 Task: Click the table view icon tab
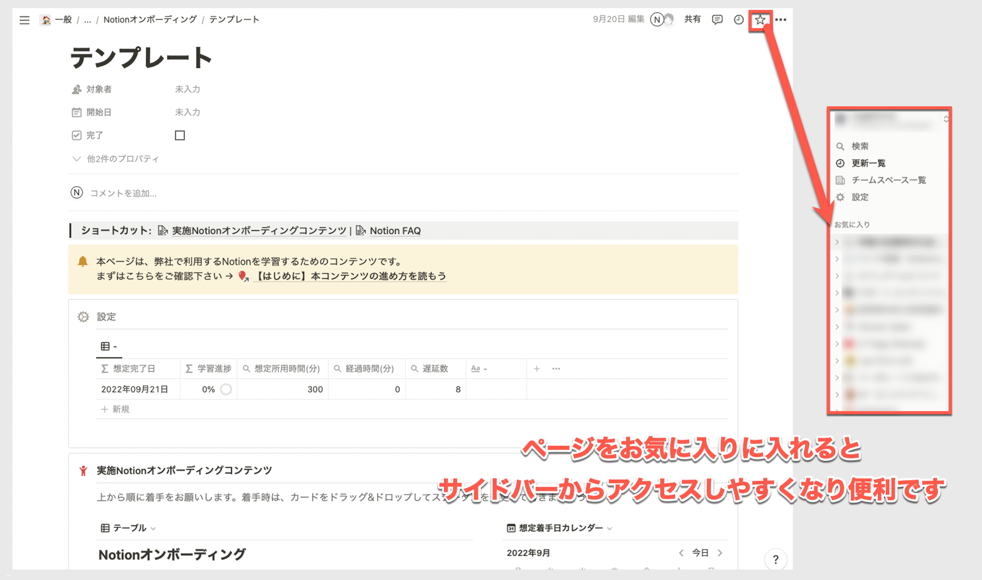(109, 346)
